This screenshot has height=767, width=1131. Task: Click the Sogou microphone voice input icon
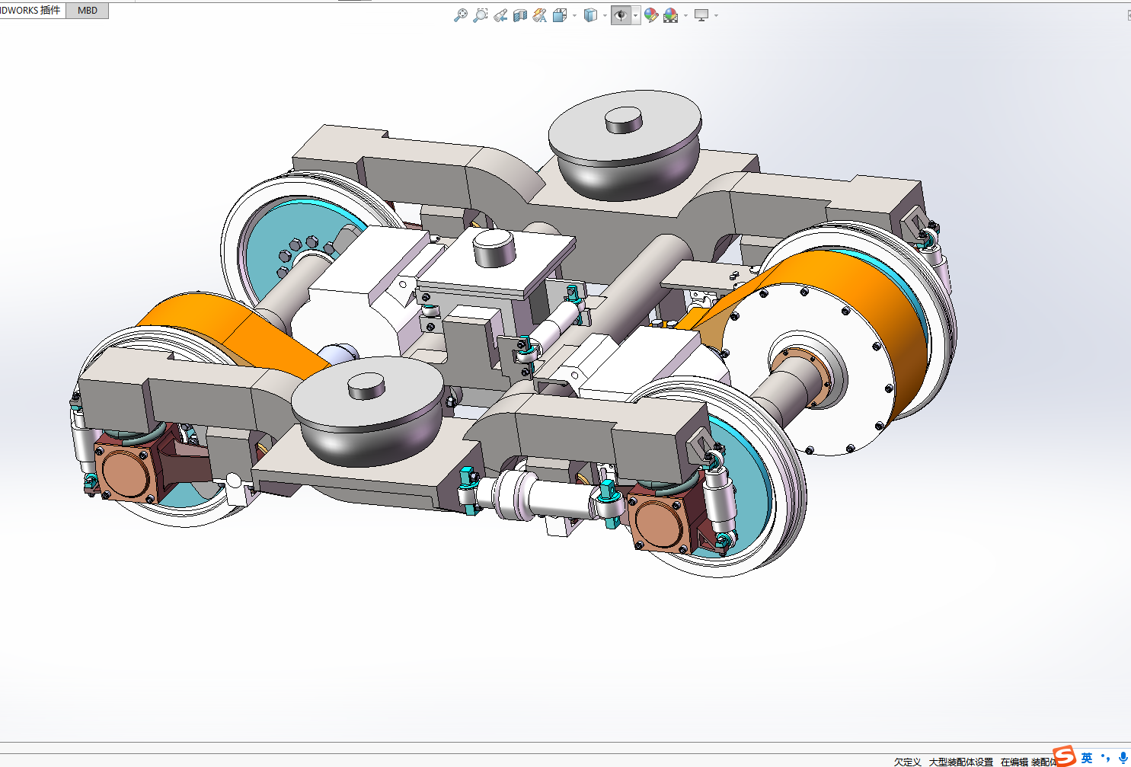point(1123,758)
